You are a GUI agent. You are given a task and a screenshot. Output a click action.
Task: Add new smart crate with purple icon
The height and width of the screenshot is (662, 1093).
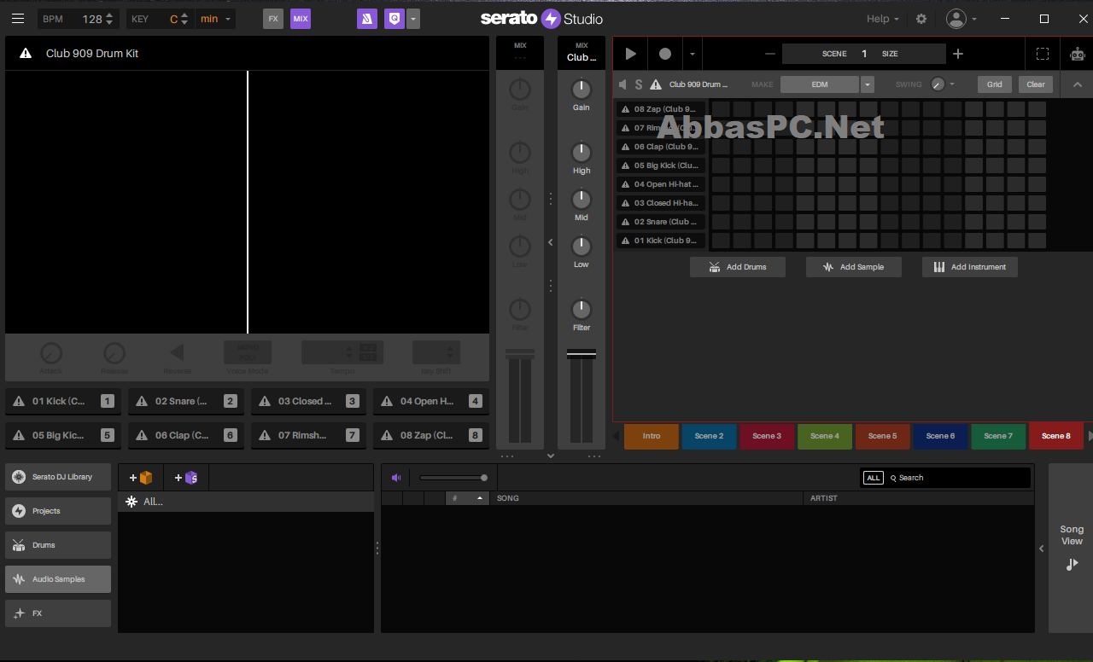point(186,478)
